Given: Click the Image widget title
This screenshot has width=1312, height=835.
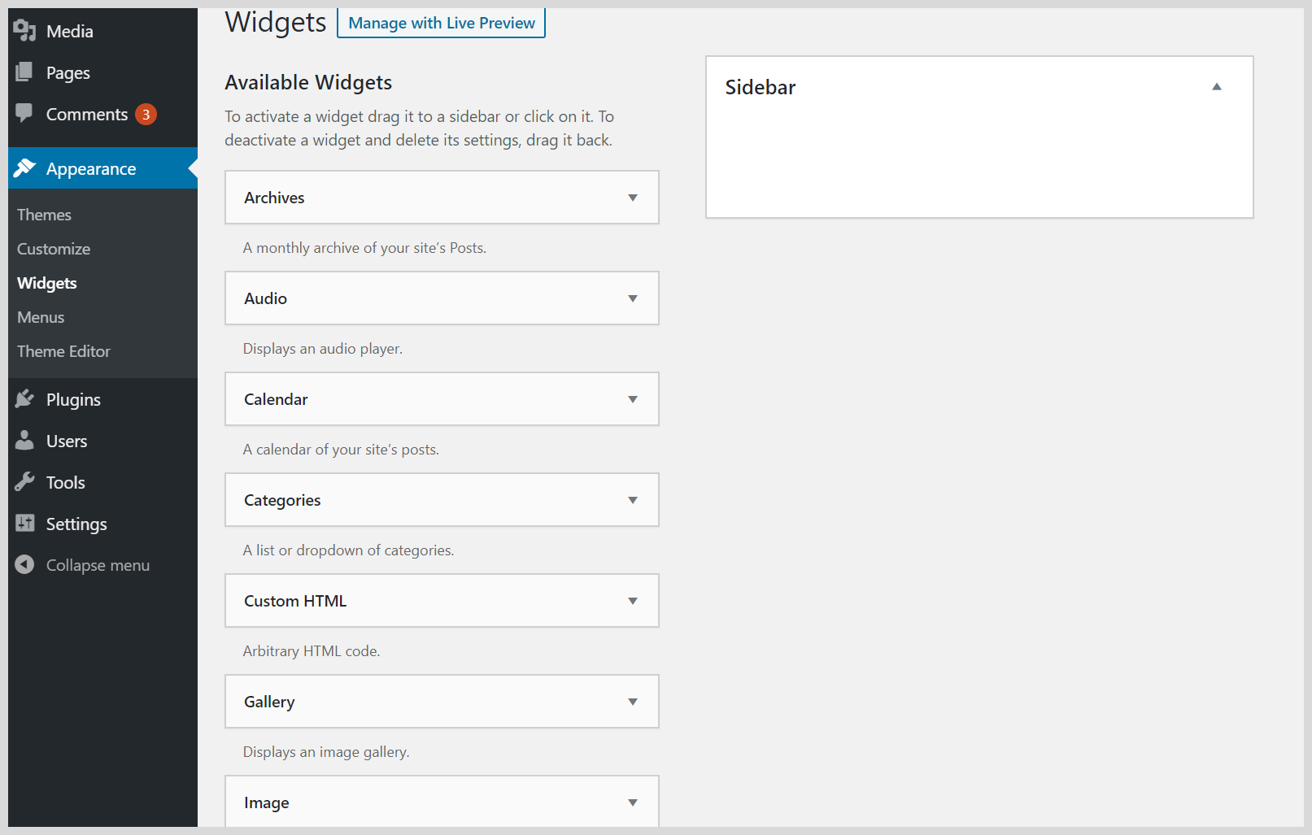Looking at the screenshot, I should coord(267,802).
